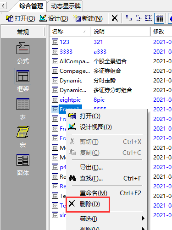Click the 个股全景组合 description cell
The width and height of the screenshot is (172, 230).
(x=110, y=61)
